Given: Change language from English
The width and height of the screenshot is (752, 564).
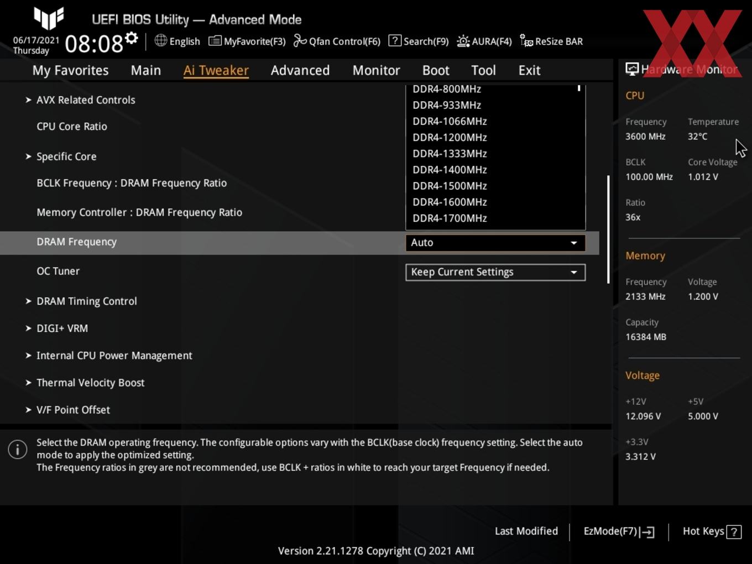Looking at the screenshot, I should point(185,41).
